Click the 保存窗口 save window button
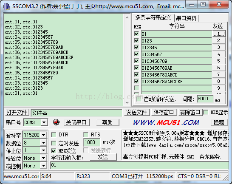The width and height of the screenshot is (232, 184). coord(164,112)
